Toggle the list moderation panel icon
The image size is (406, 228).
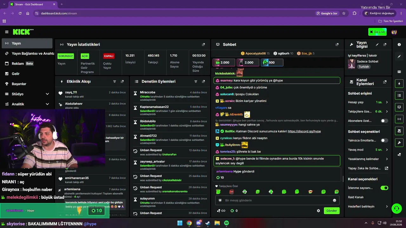(399, 95)
